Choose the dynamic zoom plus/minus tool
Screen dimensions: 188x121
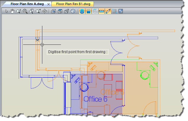pyautogui.click(x=19, y=11)
